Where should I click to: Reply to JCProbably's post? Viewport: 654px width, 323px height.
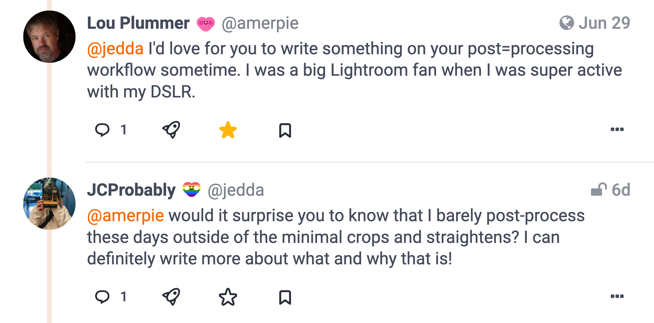pos(102,297)
